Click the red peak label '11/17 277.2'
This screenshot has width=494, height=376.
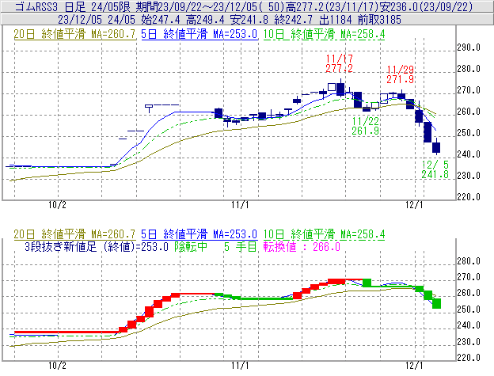click(340, 63)
